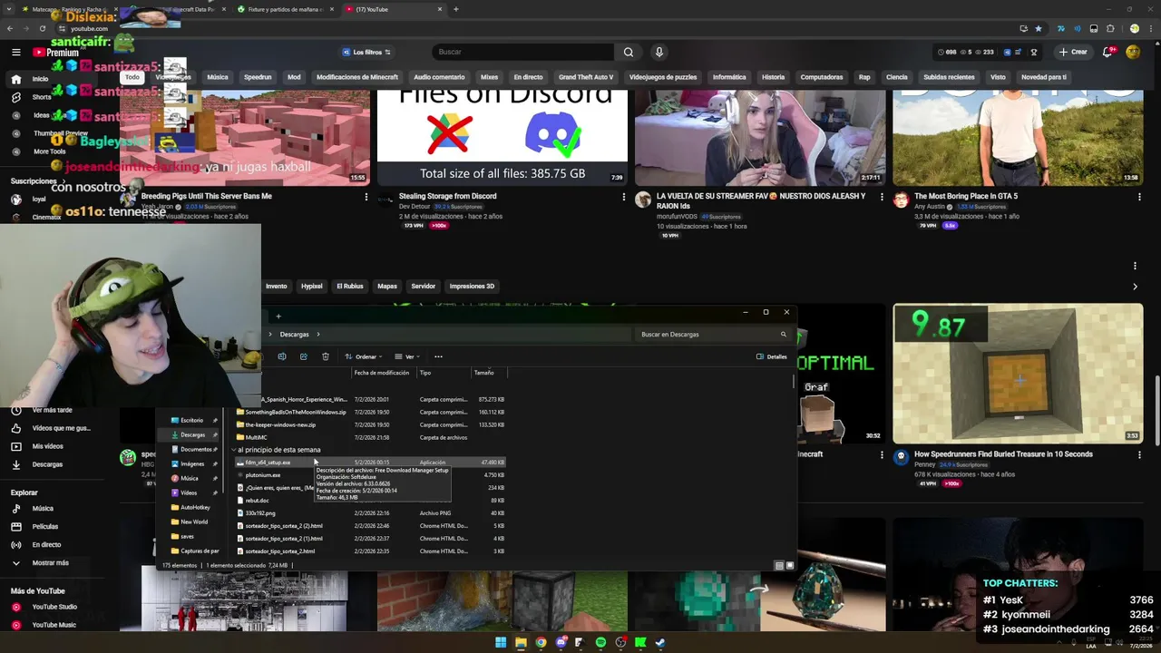Sort by Fecha de modificación column
Viewport: 1161px width, 653px height.
[x=382, y=373]
